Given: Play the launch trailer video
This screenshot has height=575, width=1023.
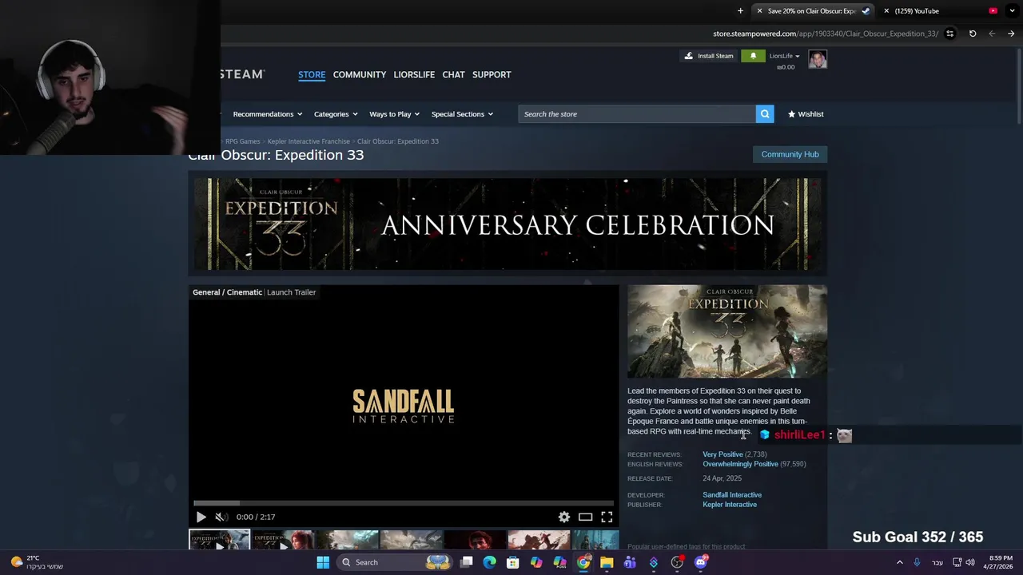Looking at the screenshot, I should [201, 517].
